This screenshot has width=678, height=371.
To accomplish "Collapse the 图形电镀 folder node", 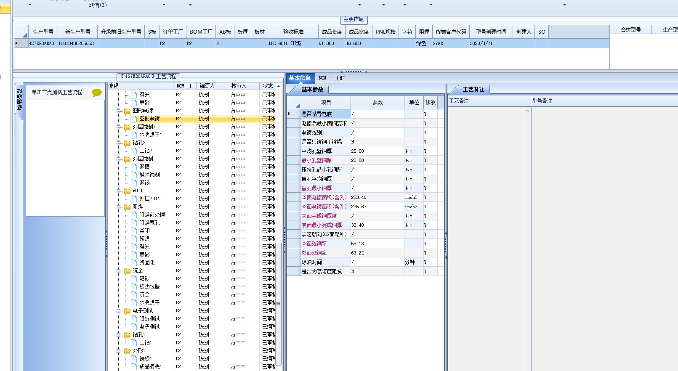I will (x=119, y=111).
